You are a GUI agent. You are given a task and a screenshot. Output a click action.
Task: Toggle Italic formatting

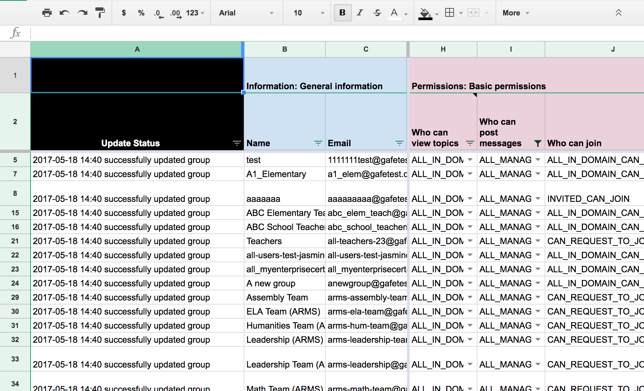(360, 13)
